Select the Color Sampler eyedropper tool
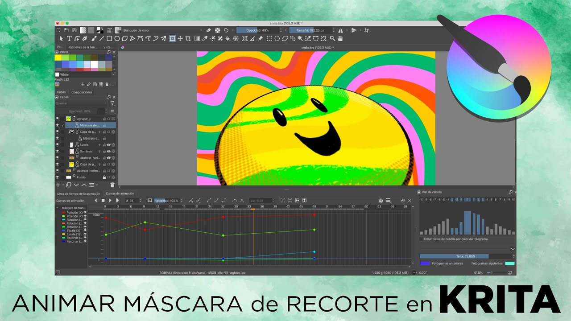The image size is (571, 321). pyautogui.click(x=205, y=38)
